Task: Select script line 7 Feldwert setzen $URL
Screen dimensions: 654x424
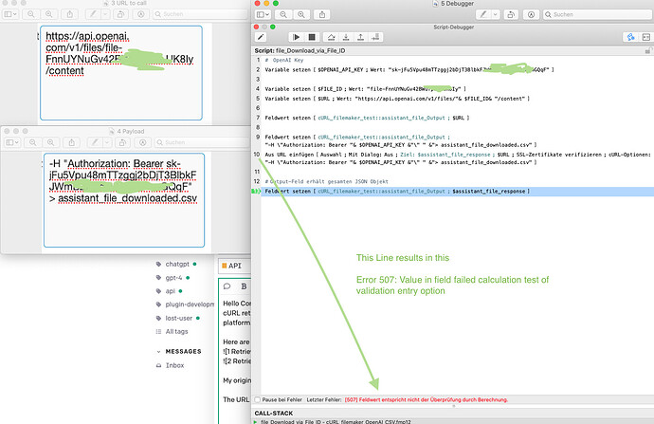Action: (367, 118)
